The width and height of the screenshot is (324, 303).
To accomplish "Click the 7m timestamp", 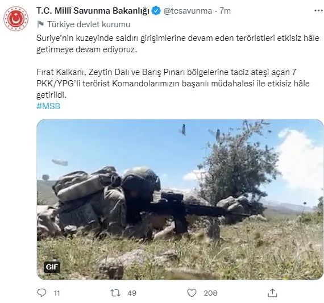I will point(225,11).
